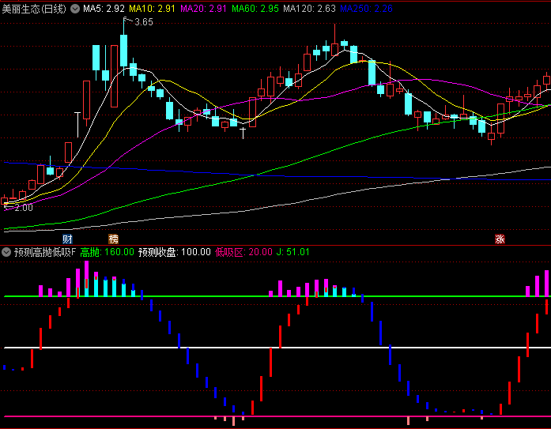Open the 财 financial event marker

coord(67,239)
